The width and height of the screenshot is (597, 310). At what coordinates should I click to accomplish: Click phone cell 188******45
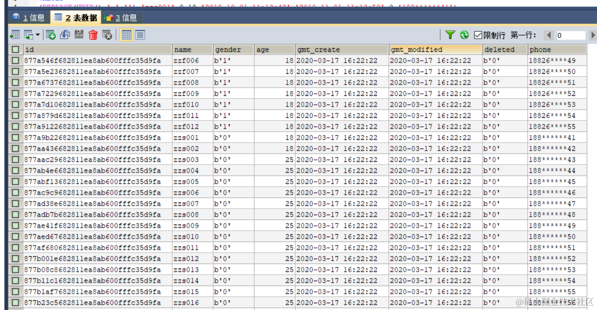(x=557, y=181)
